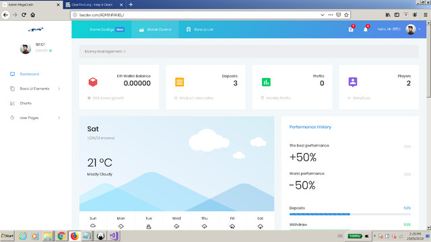Open the page actions ellipsis menu
This screenshot has width=431, height=242.
point(331,15)
